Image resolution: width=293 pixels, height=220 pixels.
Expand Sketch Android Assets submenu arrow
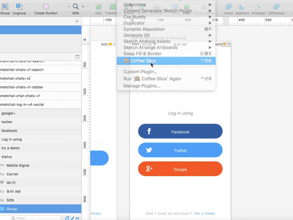[210, 41]
